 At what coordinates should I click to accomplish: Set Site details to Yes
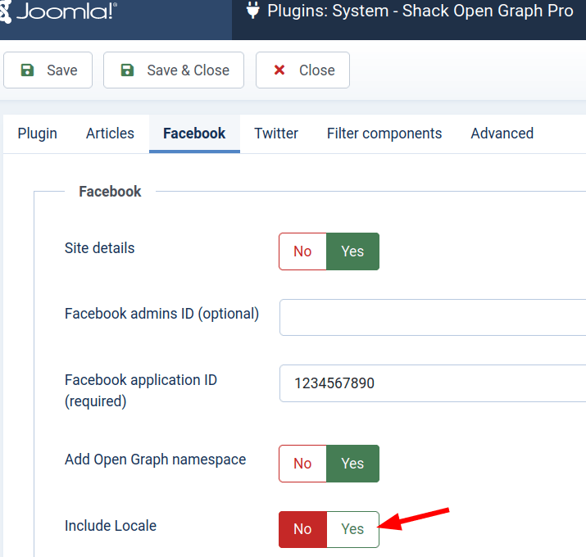pyautogui.click(x=352, y=251)
